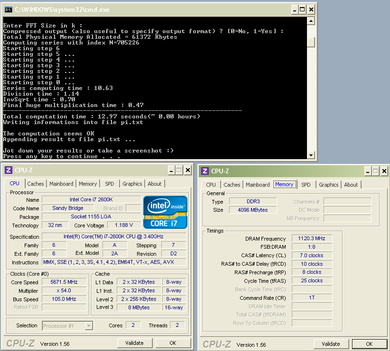This screenshot has height=351, width=390.
Task: Click the cmd window scrollbar up arrow
Action: click(311, 21)
